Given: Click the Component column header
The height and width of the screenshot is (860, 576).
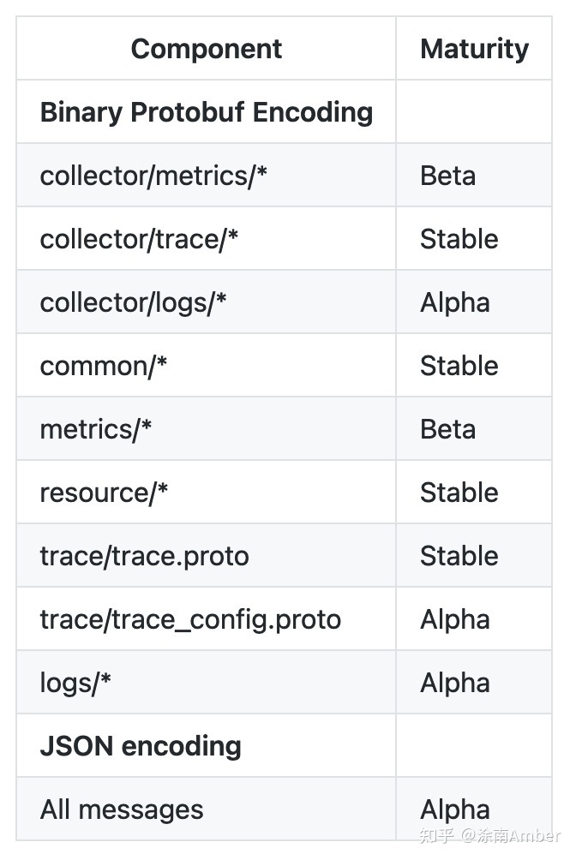Looking at the screenshot, I should click(x=206, y=49).
